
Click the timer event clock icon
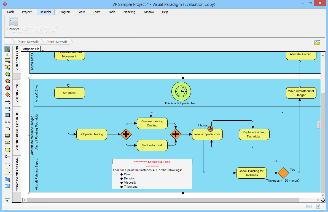click(181, 92)
